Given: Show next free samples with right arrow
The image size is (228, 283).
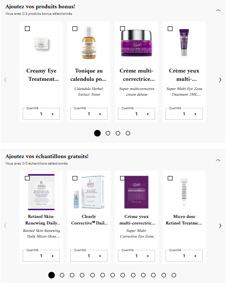Looking at the screenshot, I should pos(220,226).
